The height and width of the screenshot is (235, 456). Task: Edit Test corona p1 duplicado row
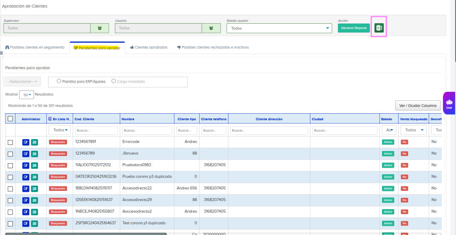tap(26, 224)
